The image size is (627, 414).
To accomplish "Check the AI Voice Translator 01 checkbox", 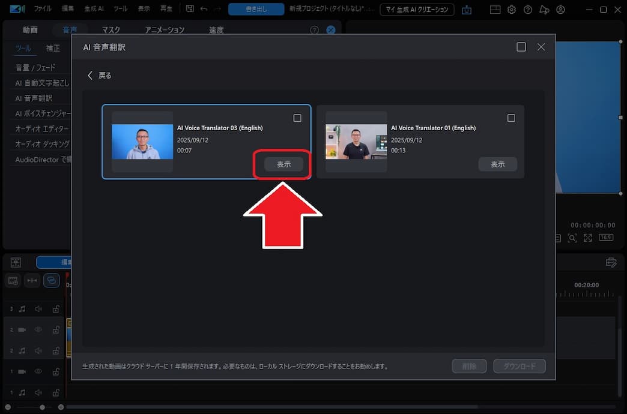I will [512, 118].
